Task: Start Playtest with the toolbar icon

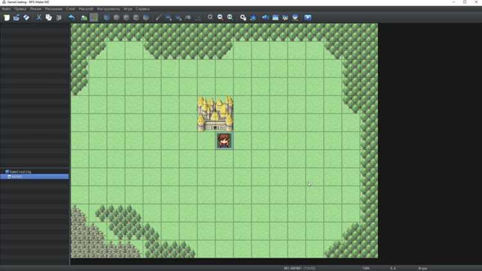Action: tap(308, 17)
